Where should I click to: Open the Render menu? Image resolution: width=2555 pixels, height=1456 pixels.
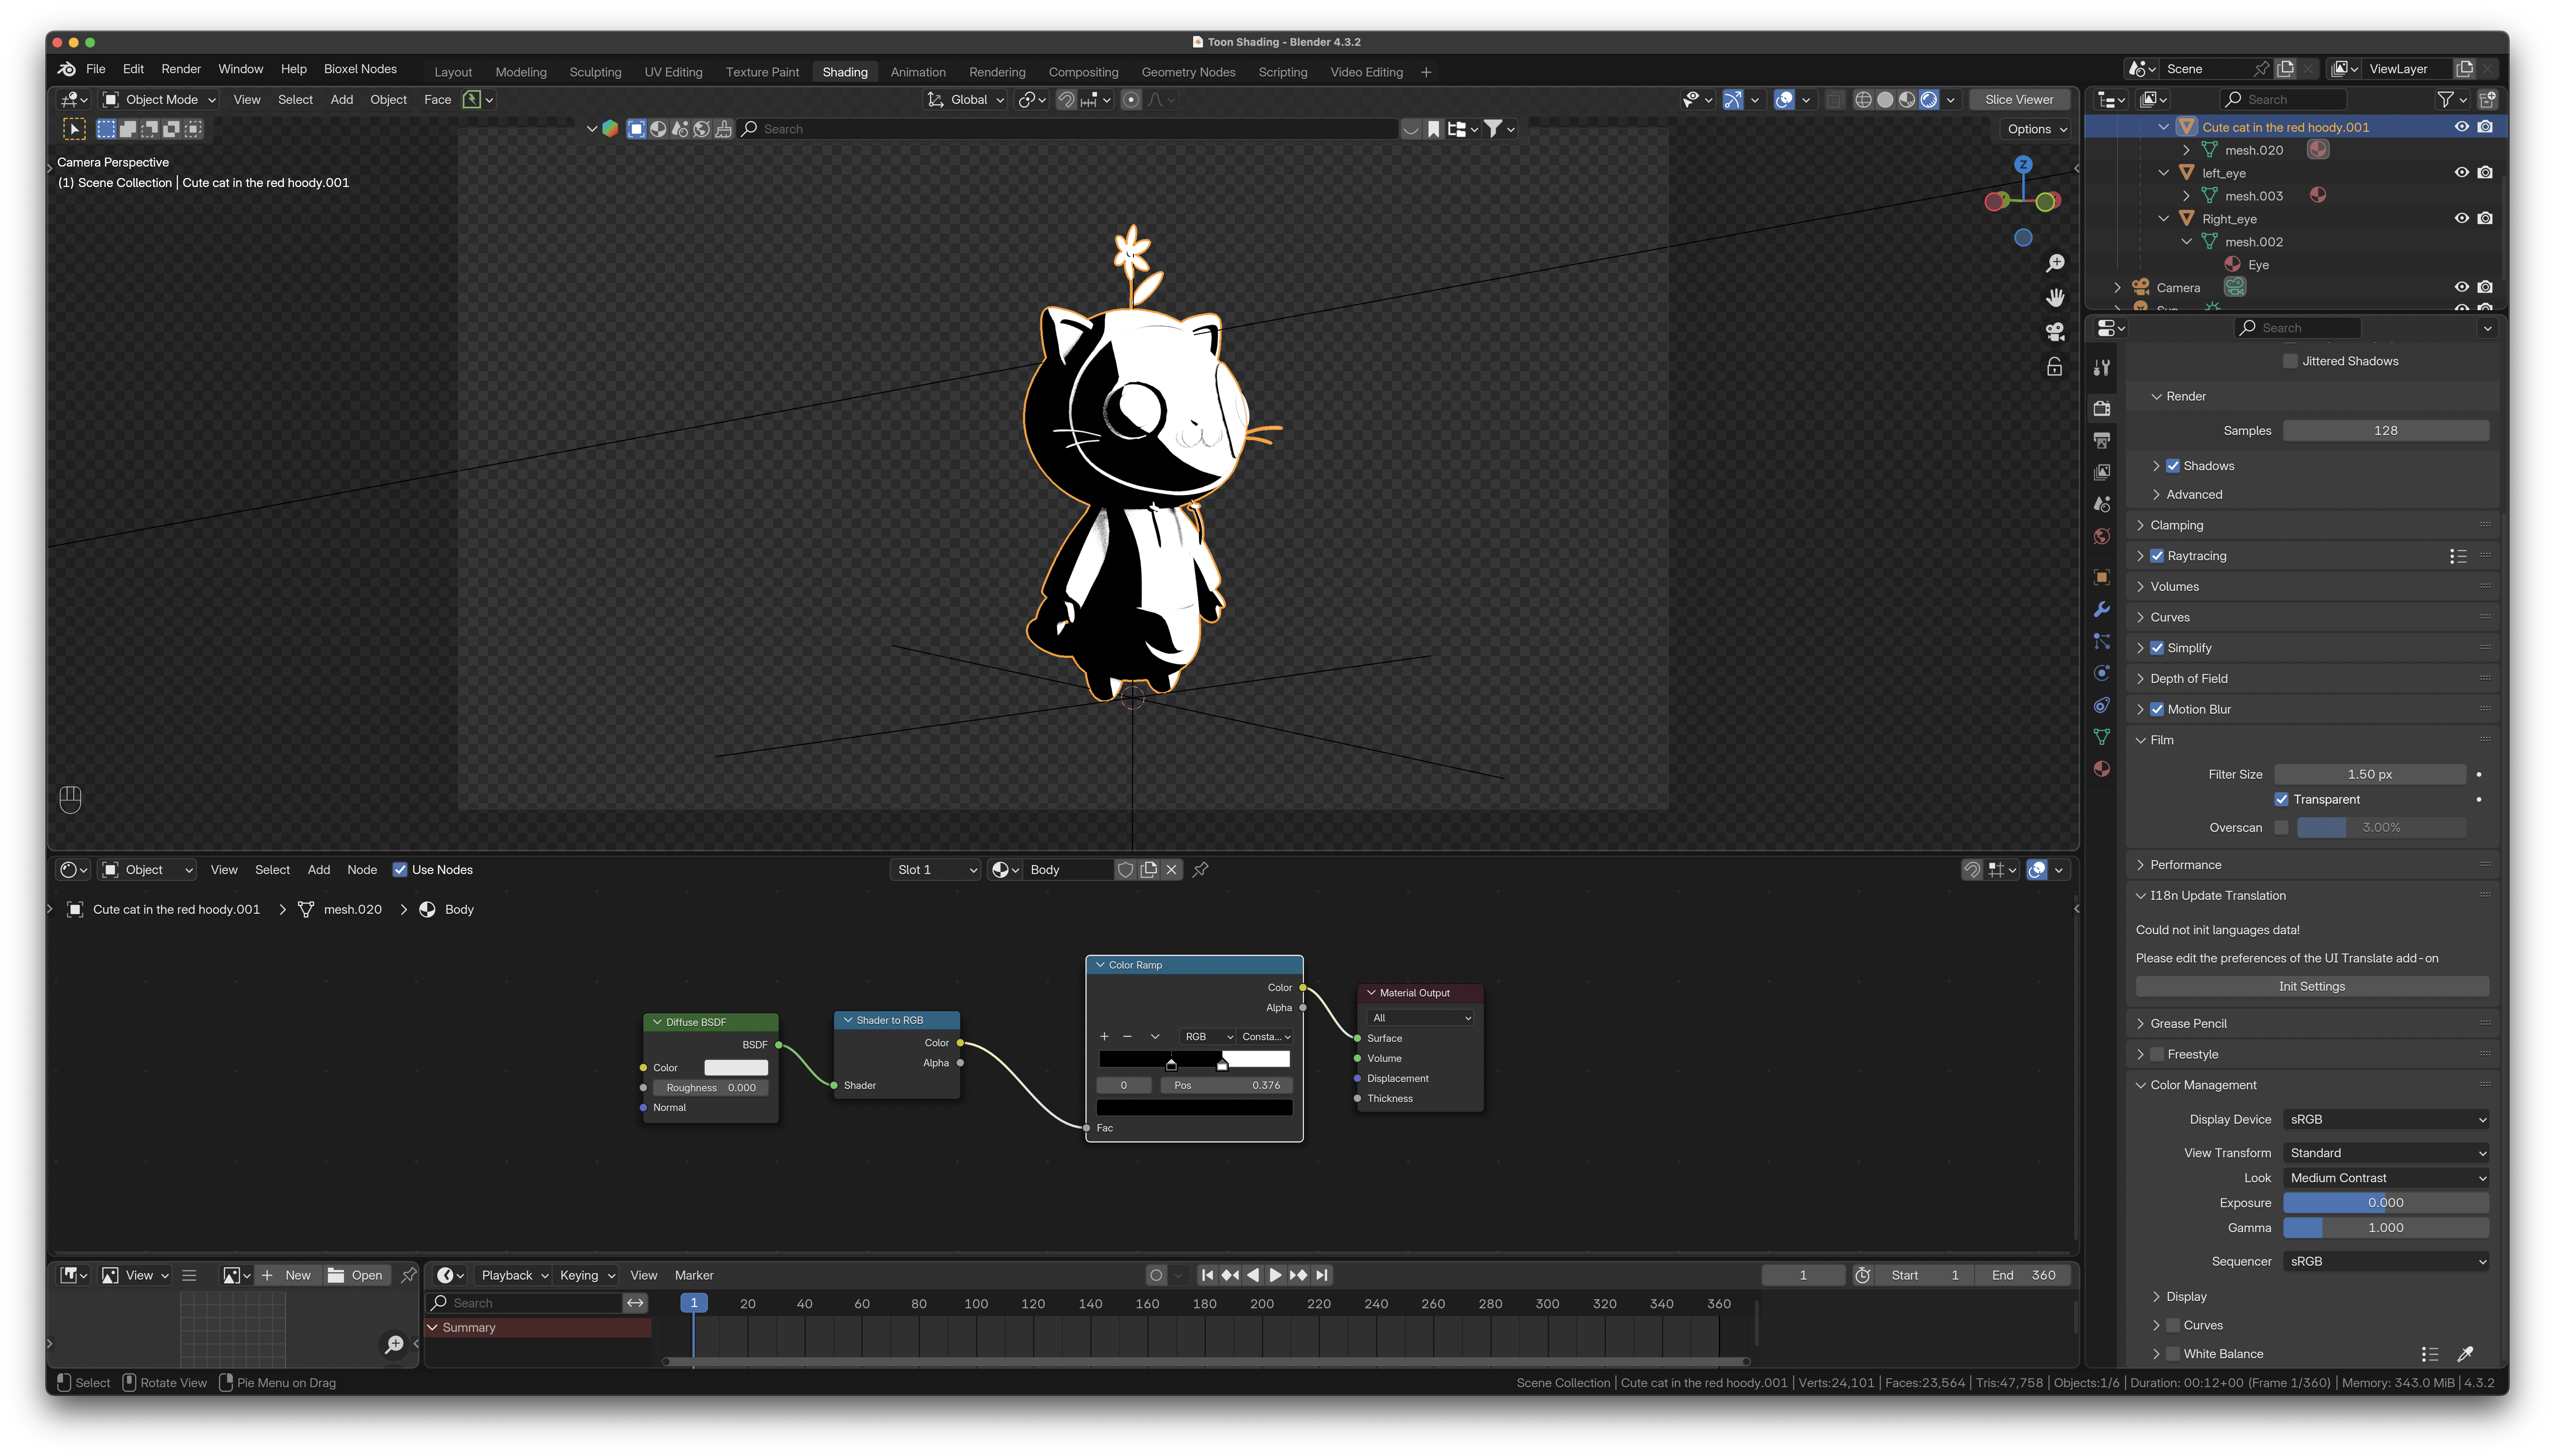click(181, 69)
